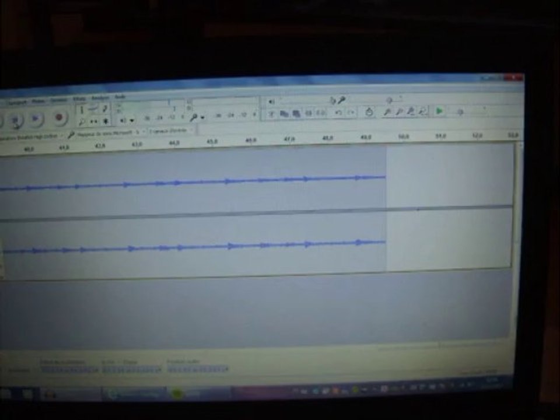Click the mixer toolbar microphone icon
The image size is (560, 420).
pos(341,100)
